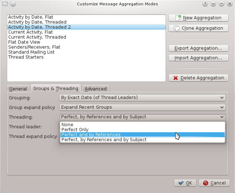Screen dimensions: 235x193
Task: Click the pin-on-all-desktops round button
Action: pos(13,4)
